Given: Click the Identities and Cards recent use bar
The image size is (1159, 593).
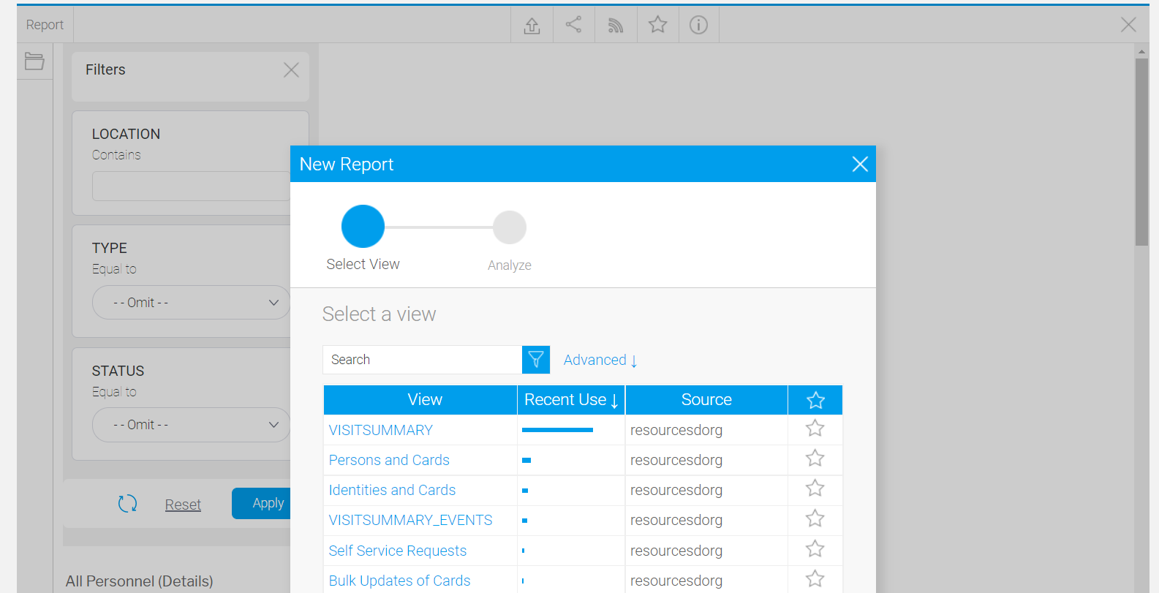Looking at the screenshot, I should tap(525, 491).
